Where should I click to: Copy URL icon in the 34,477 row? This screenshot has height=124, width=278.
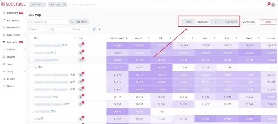pyautogui.click(x=42, y=67)
